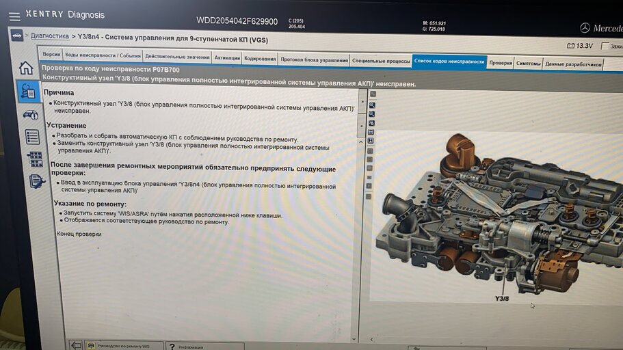The height and width of the screenshot is (350, 623).
Task: Click the topmost greyed image toolbar icon
Action: tap(373, 94)
